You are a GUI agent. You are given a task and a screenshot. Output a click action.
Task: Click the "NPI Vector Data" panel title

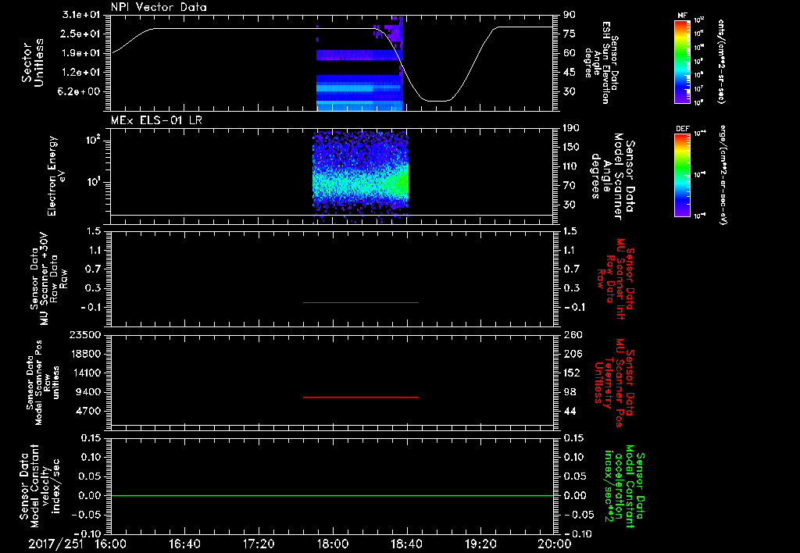click(159, 7)
